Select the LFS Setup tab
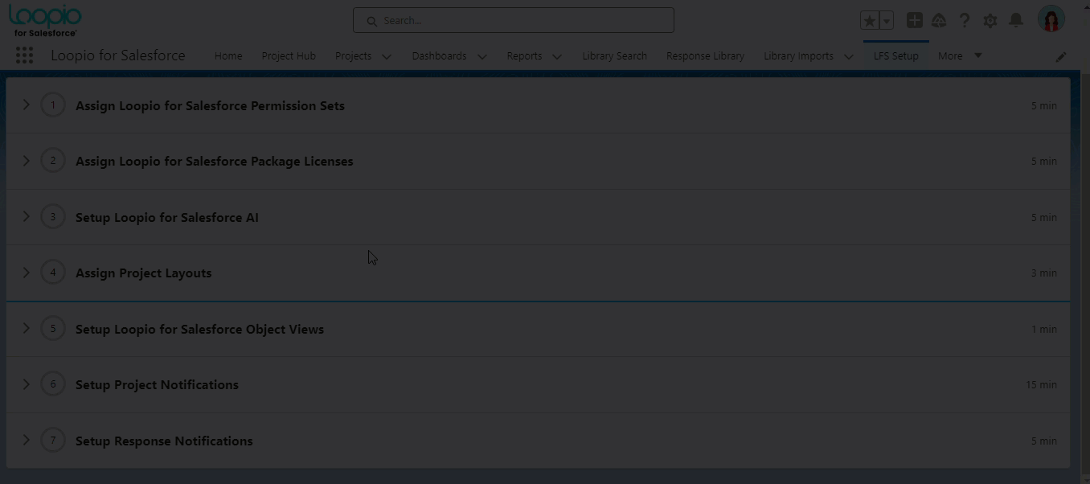Image resolution: width=1090 pixels, height=484 pixels. coord(895,55)
